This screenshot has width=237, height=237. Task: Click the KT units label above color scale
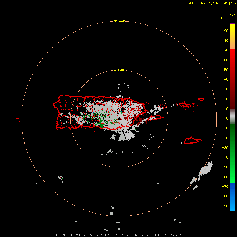[x=225, y=18]
